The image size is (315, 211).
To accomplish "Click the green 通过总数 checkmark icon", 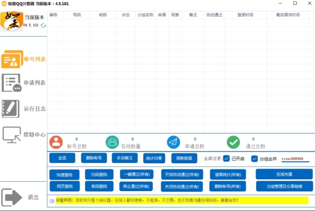I will point(233,142).
